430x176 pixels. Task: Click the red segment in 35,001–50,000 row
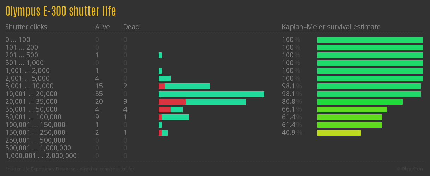(x=164, y=109)
